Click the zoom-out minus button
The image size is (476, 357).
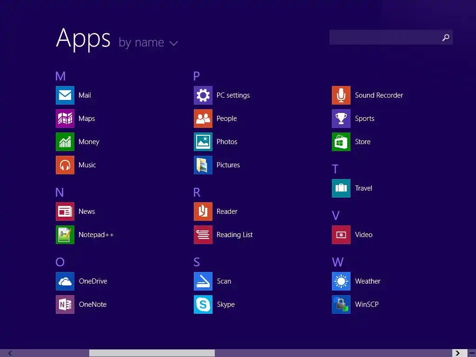point(472,353)
